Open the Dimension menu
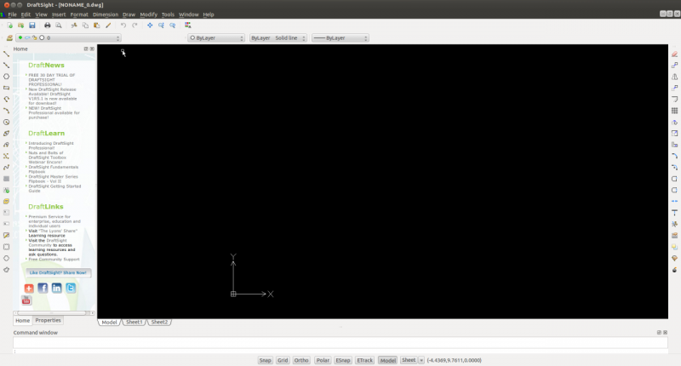The height and width of the screenshot is (366, 681). 106,14
